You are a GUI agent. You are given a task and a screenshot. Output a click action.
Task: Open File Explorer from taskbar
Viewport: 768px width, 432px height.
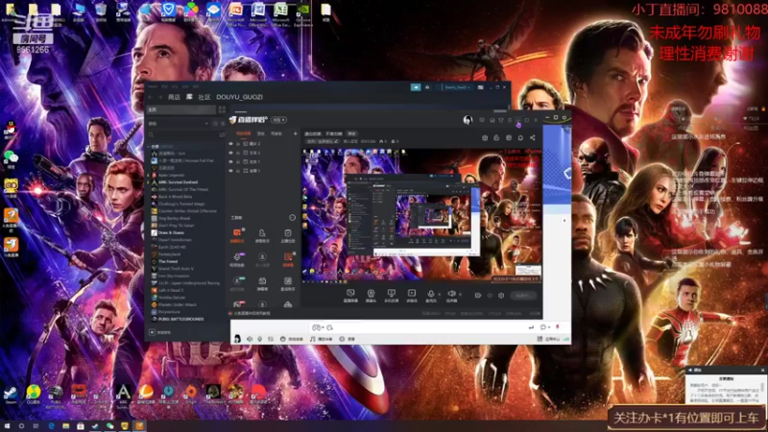coord(65,426)
